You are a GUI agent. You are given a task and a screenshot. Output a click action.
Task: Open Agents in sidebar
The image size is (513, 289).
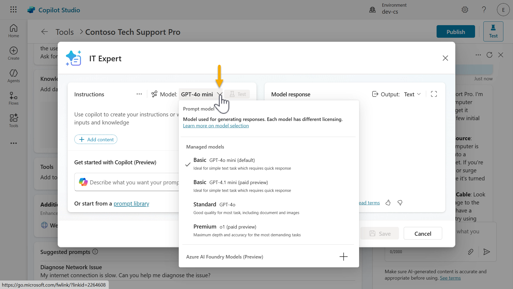coord(14,76)
